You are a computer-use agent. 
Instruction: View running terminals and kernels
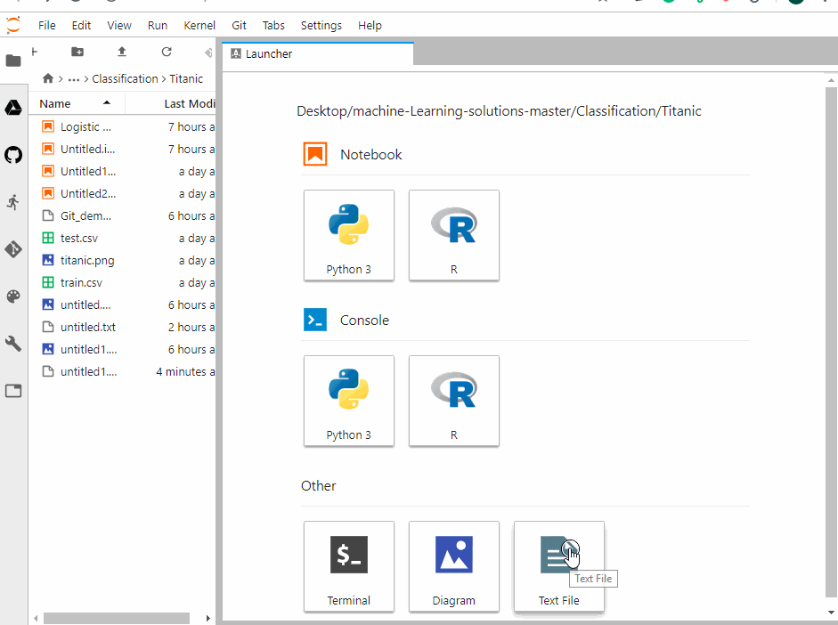(13, 202)
